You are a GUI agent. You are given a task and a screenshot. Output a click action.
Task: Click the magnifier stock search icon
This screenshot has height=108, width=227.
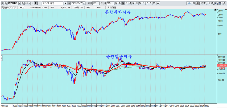22,3
